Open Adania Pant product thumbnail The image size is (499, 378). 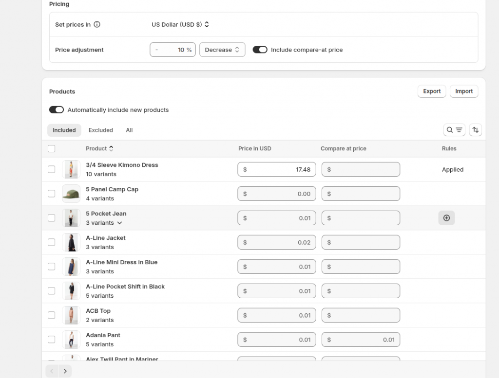[x=71, y=340]
